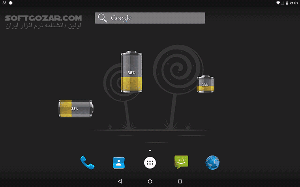Open recent apps overview
The image size is (300, 187).
pyautogui.click(x=180, y=181)
